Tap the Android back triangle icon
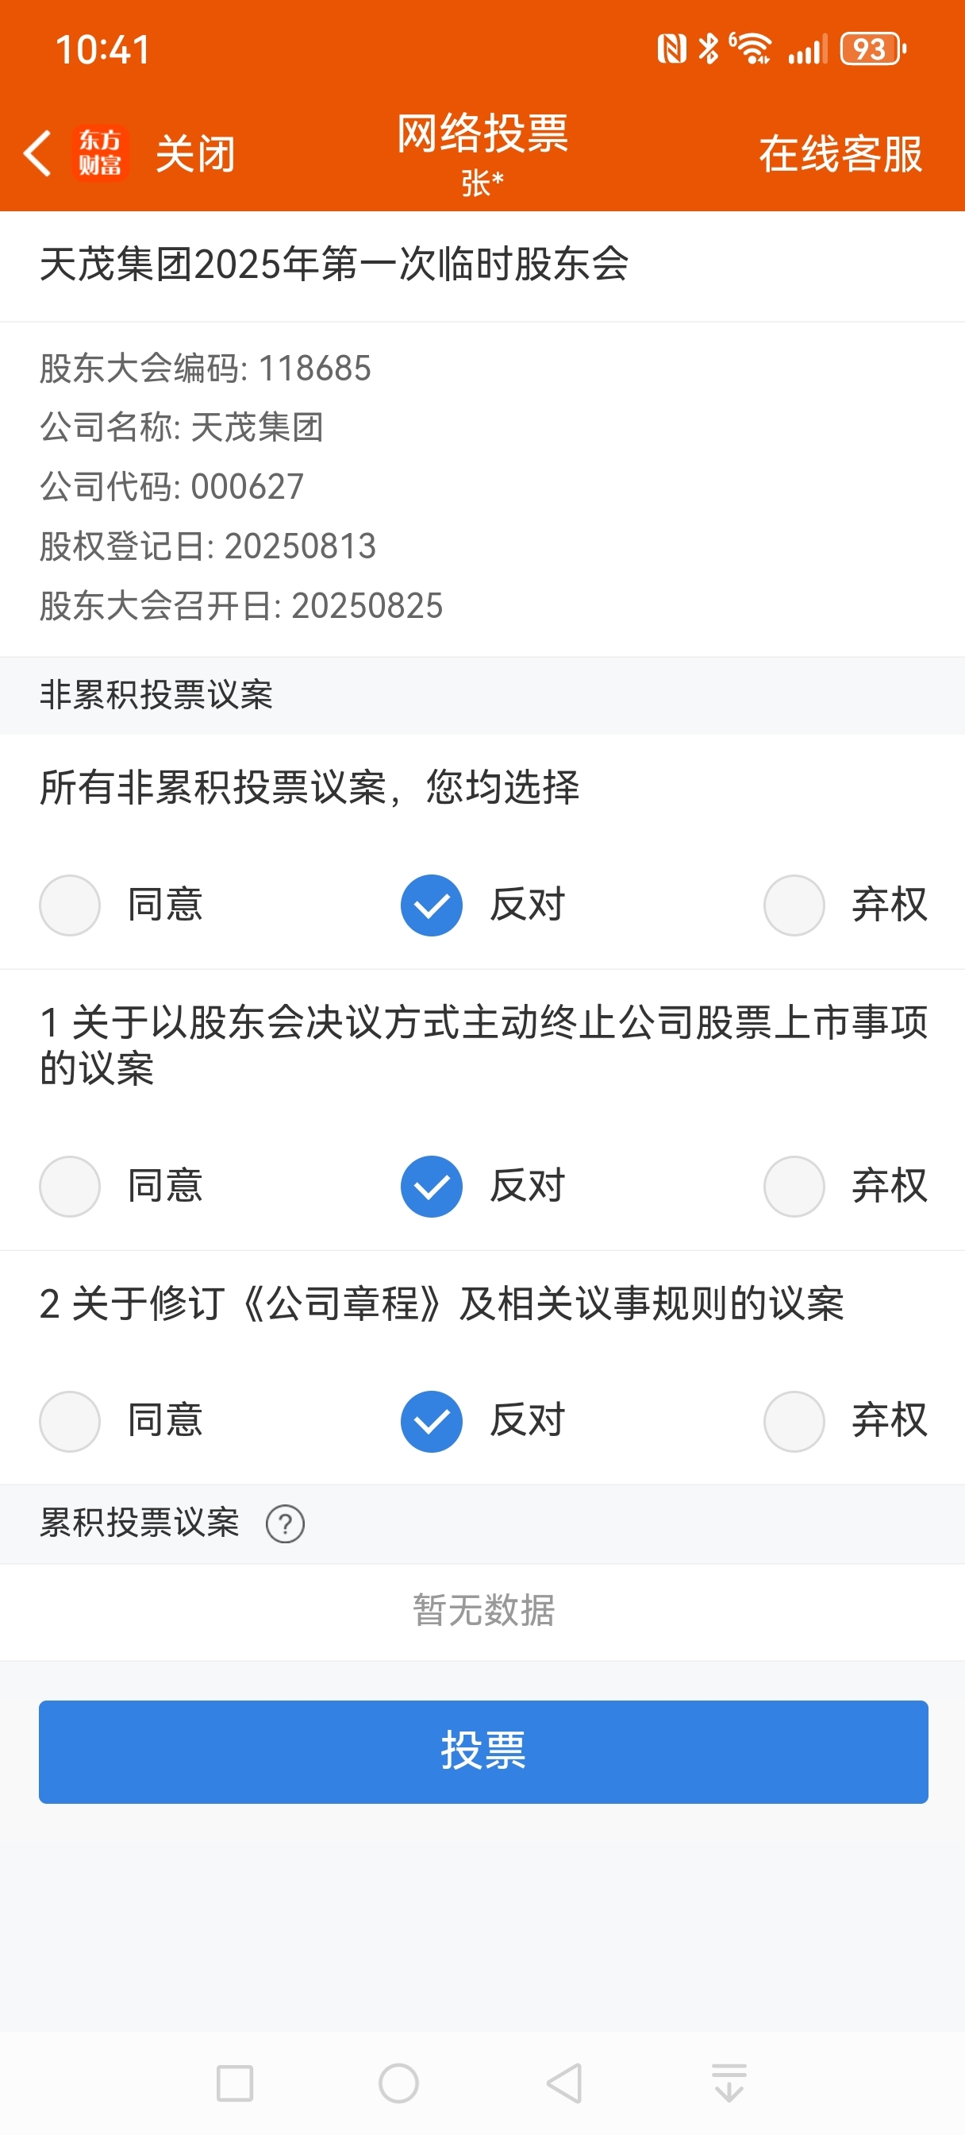Viewport: 965px width, 2135px height. [564, 2083]
